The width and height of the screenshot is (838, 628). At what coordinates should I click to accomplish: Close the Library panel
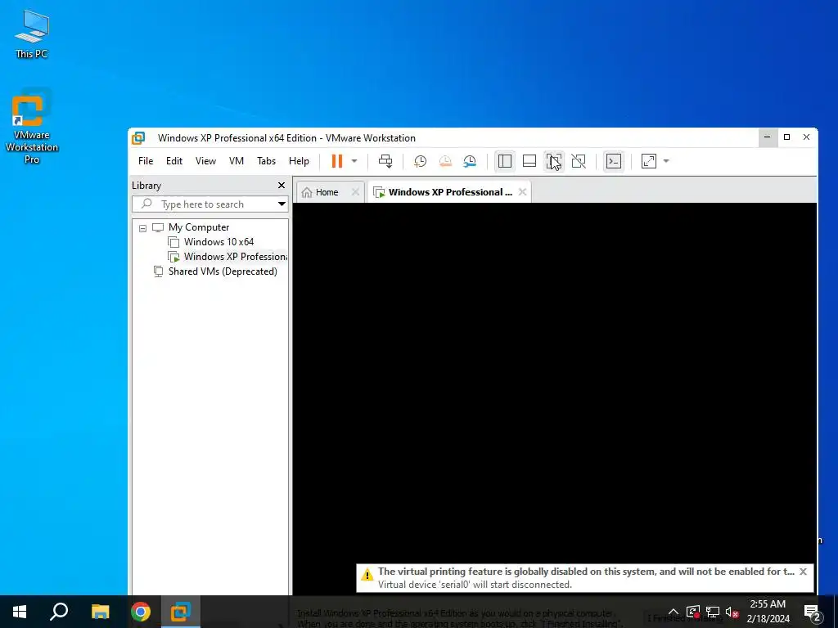282,186
